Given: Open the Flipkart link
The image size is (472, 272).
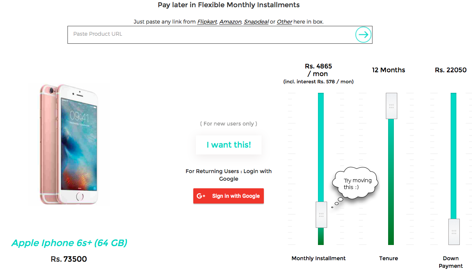Looking at the screenshot, I should pos(207,22).
